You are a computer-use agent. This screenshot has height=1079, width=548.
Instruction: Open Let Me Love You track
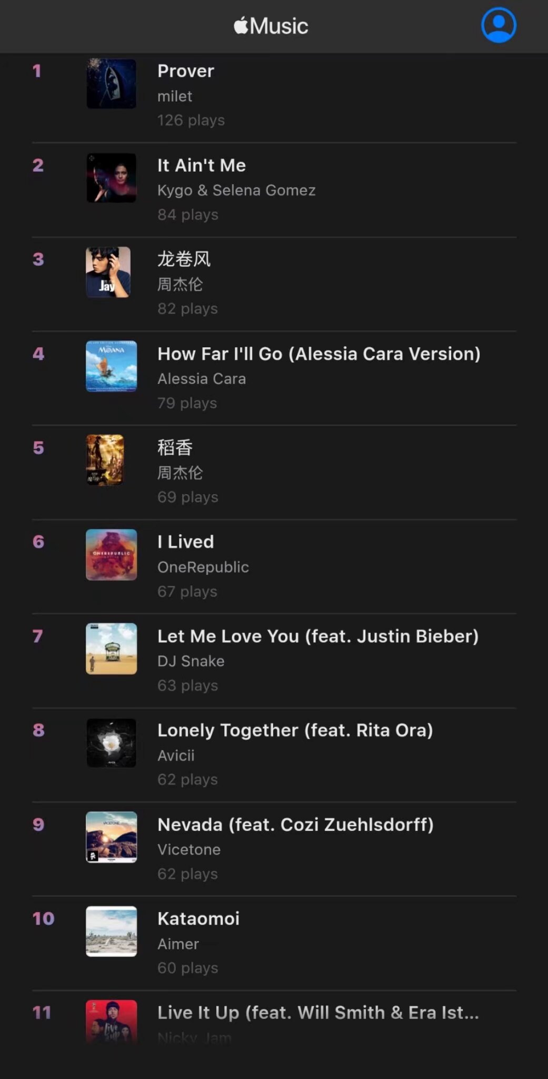(x=318, y=636)
